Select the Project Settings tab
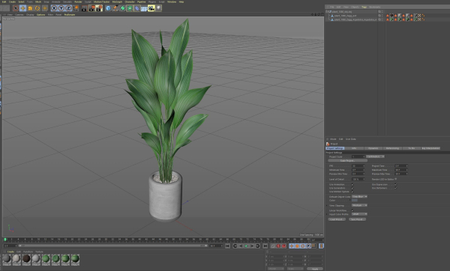The width and height of the screenshot is (450, 271). (334, 148)
